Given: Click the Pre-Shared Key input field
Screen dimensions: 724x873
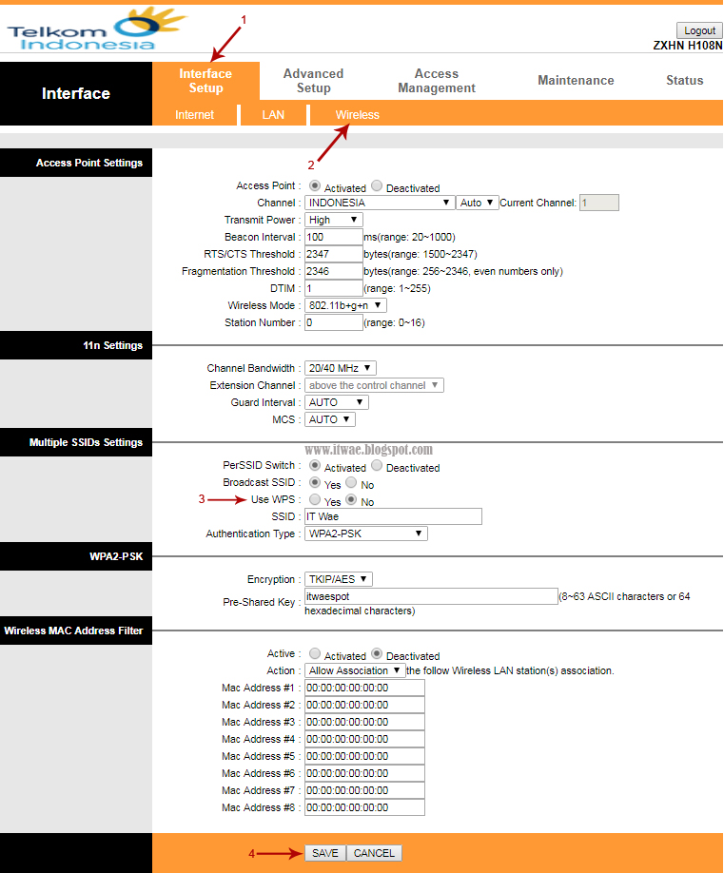Looking at the screenshot, I should (x=431, y=596).
